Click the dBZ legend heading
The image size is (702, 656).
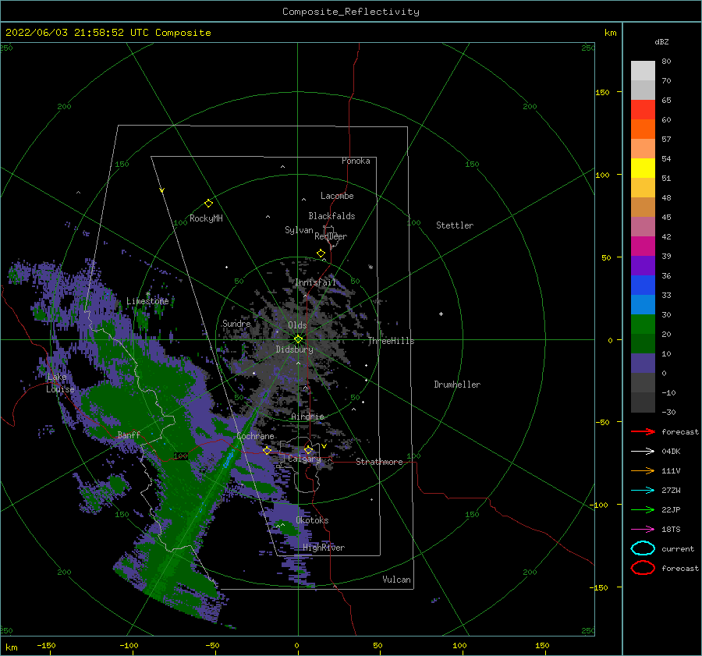coord(661,41)
